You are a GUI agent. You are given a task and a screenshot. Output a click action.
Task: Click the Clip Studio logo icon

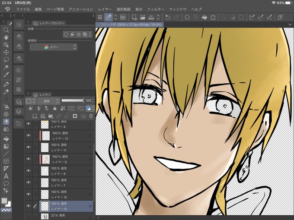click(x=7, y=9)
